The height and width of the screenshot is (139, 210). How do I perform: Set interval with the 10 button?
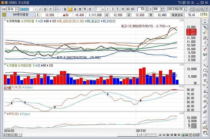(x=123, y=9)
